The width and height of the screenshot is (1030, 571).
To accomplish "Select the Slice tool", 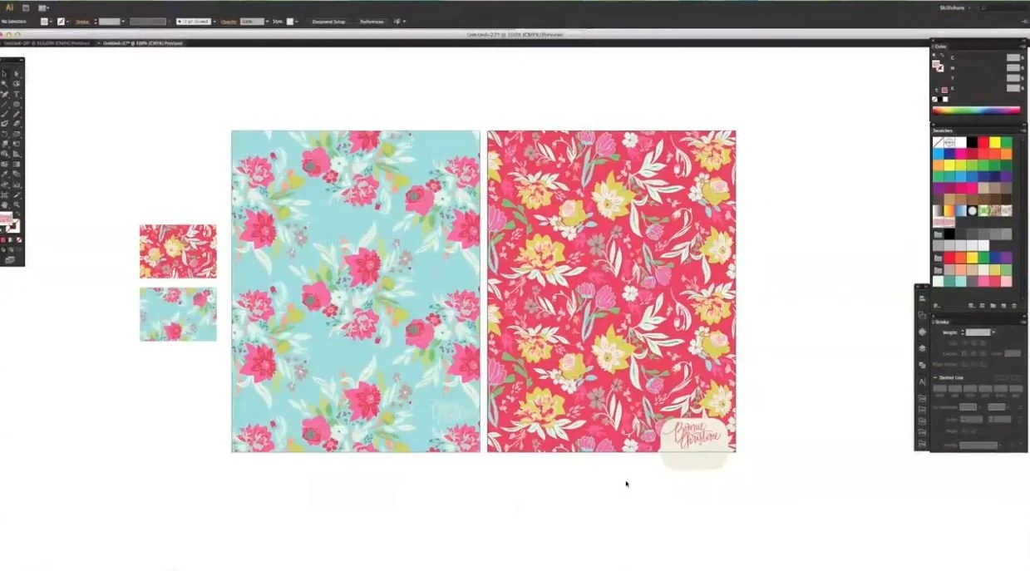I will (x=17, y=195).
